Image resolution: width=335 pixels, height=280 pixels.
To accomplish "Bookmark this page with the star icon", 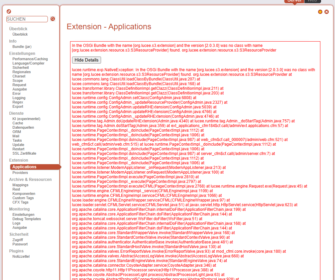I will tap(320, 12).
